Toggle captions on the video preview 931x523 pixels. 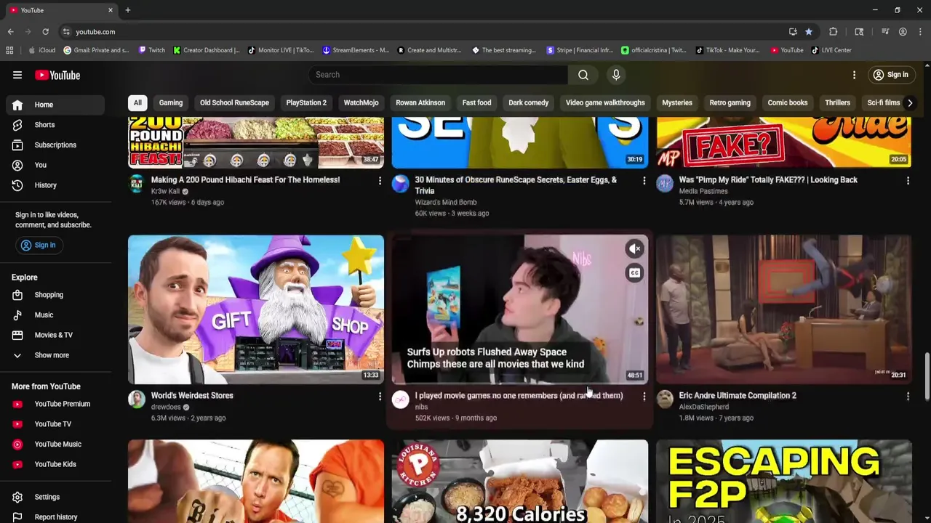[635, 273]
